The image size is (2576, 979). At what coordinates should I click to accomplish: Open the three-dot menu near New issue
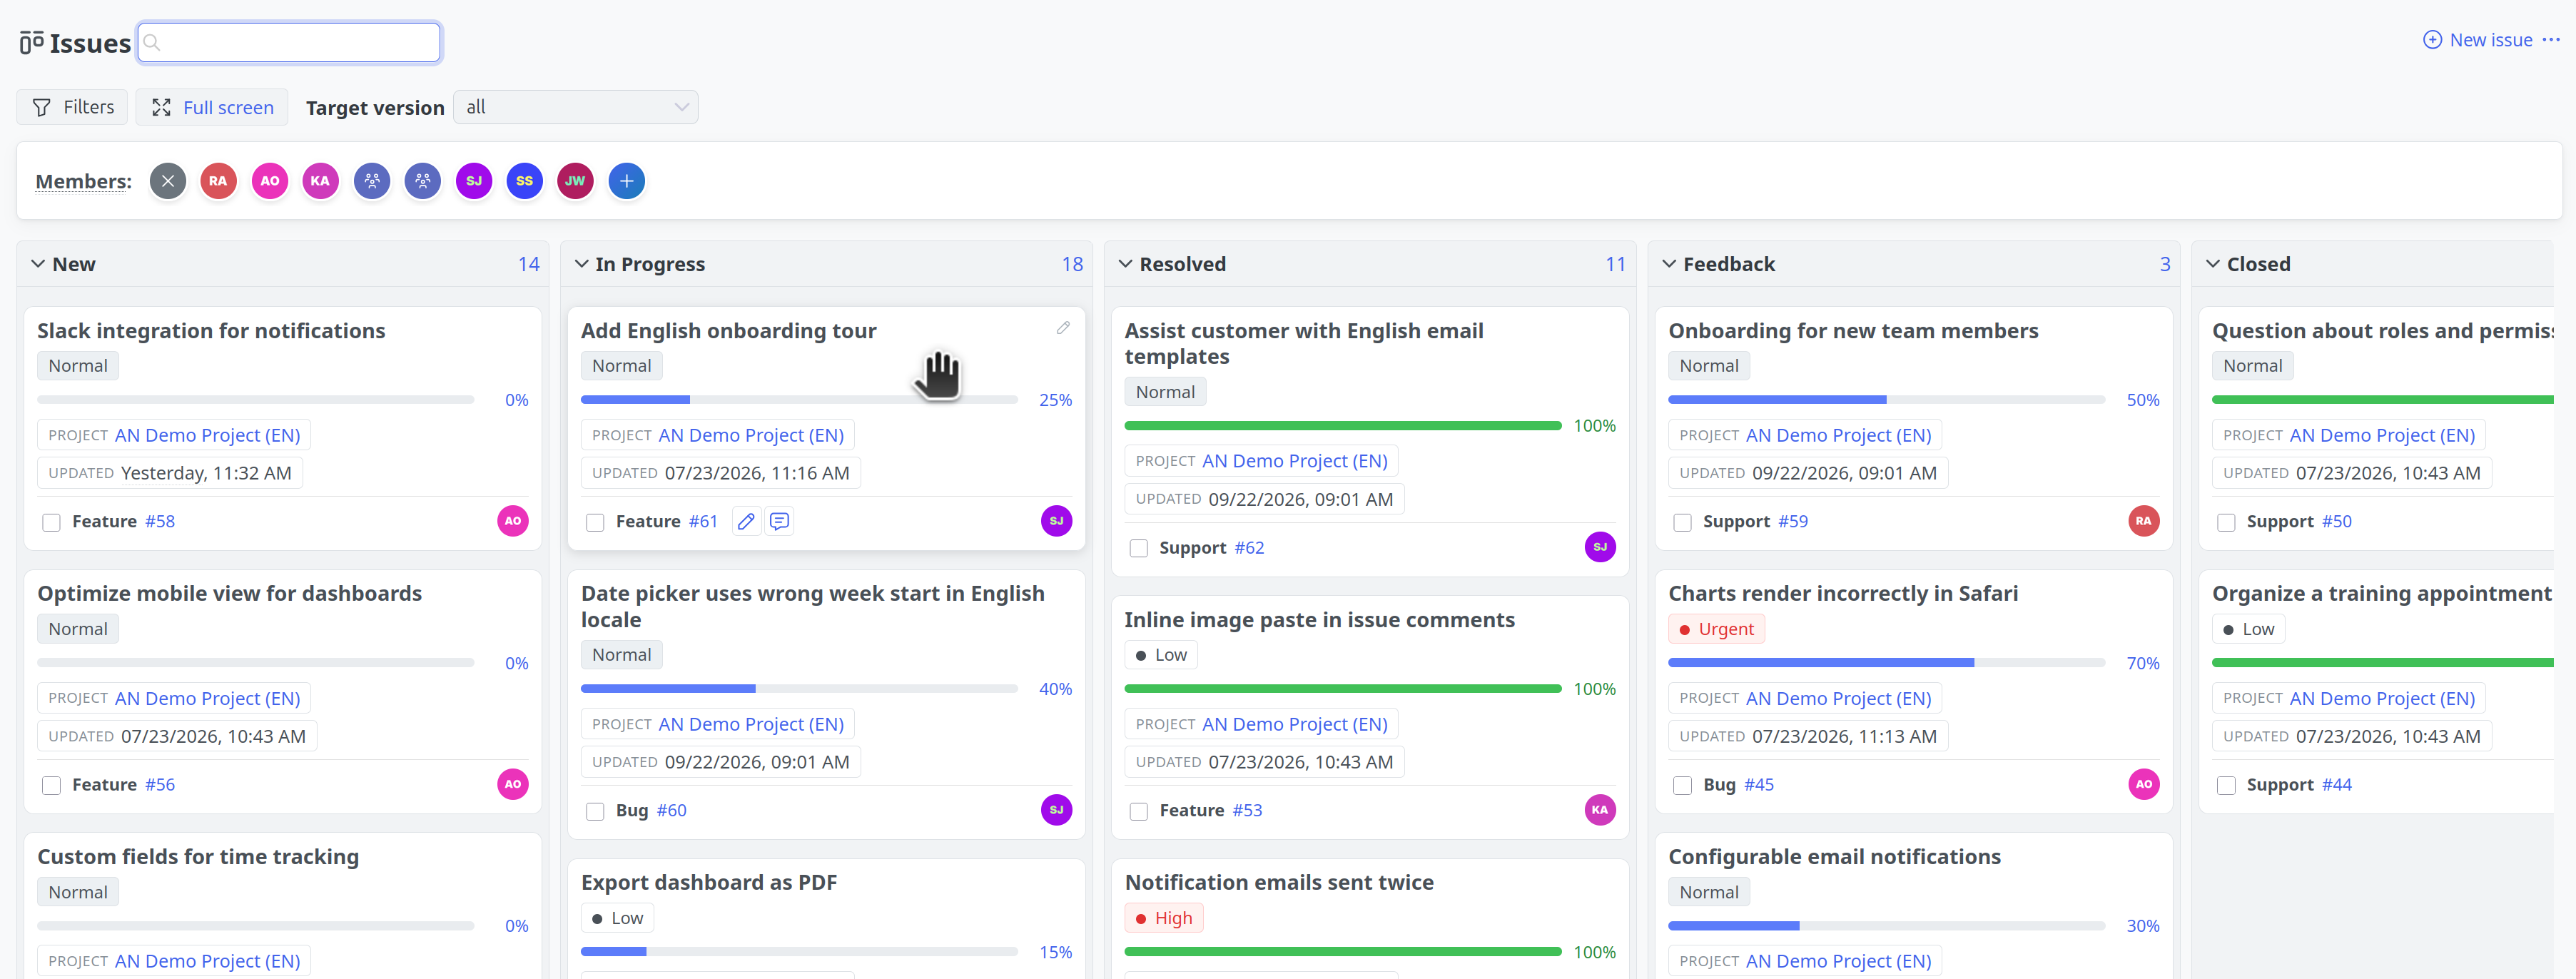2551,40
